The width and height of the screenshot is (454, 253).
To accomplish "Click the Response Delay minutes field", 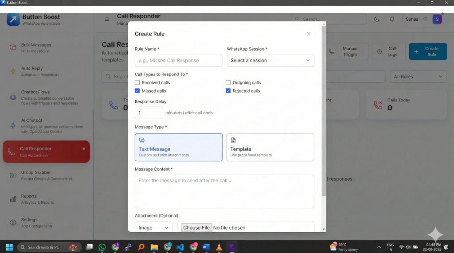I will tap(149, 113).
